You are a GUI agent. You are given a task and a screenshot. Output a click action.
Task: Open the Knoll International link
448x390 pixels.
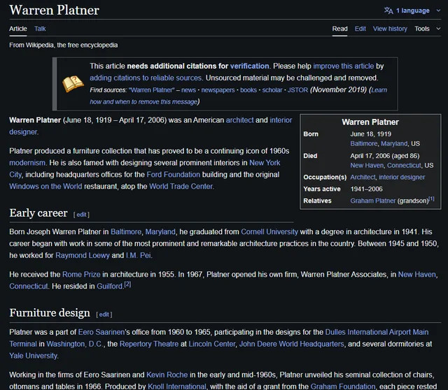pyautogui.click(x=176, y=387)
